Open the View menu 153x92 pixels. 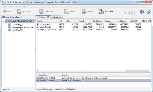point(10,7)
